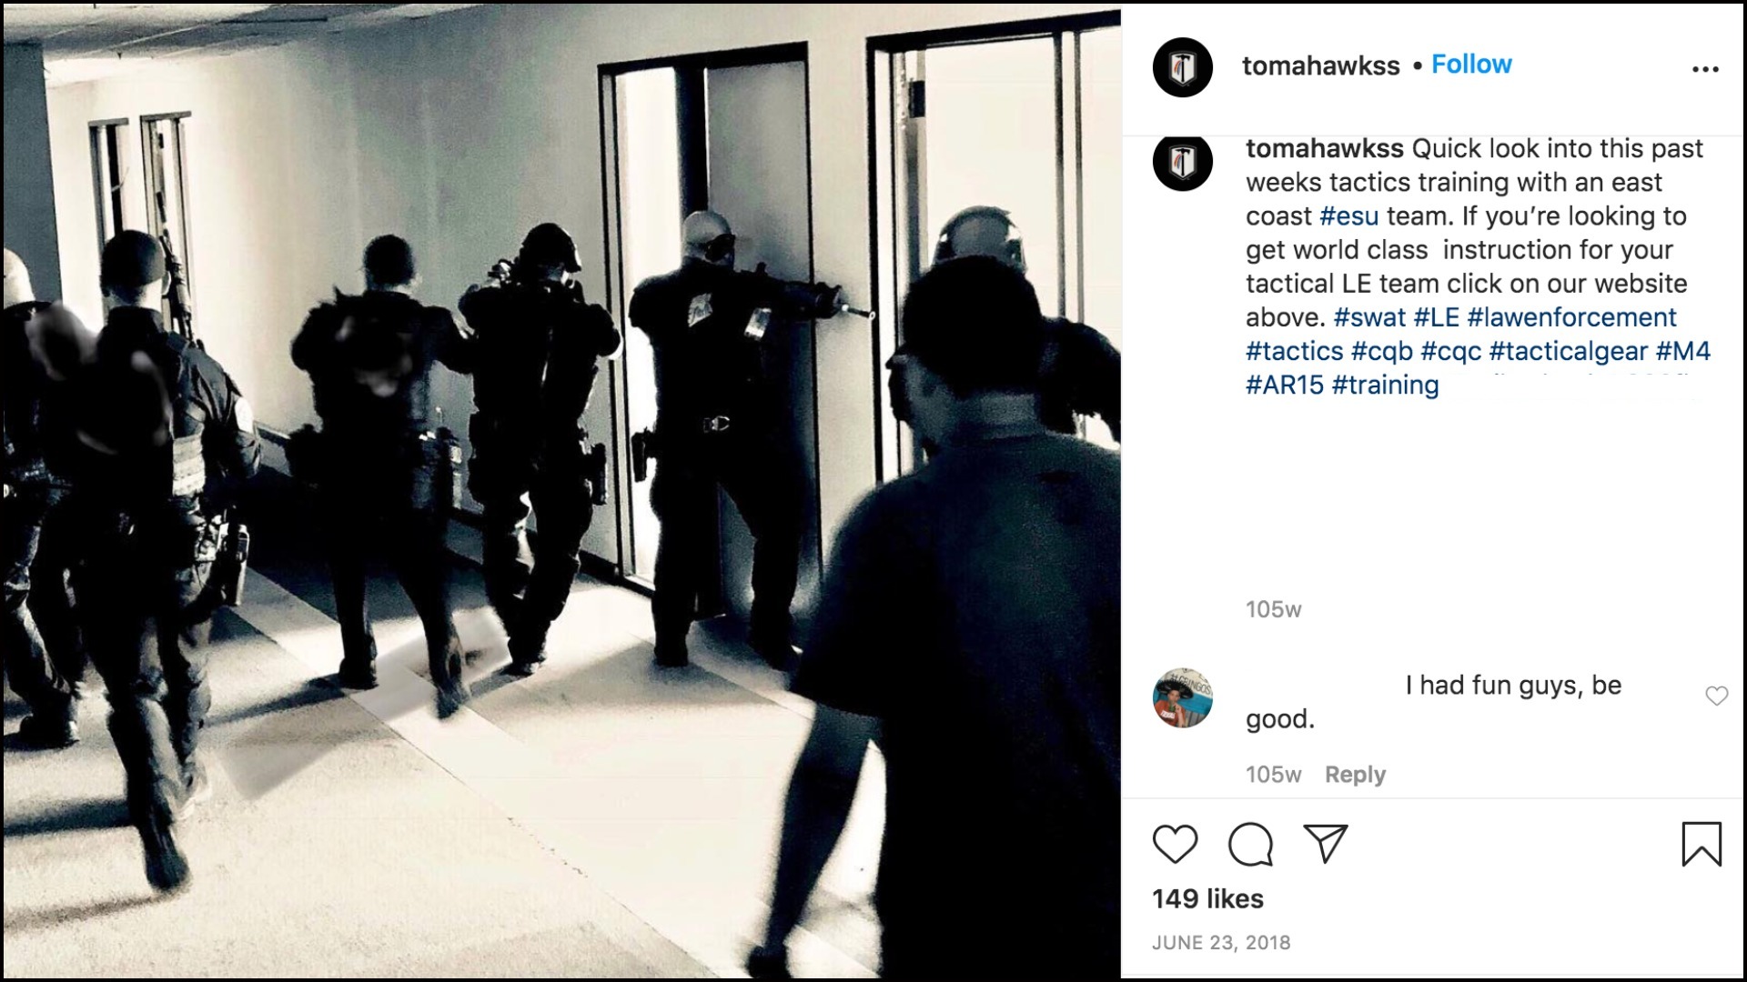Share post via paper plane icon

click(x=1325, y=844)
